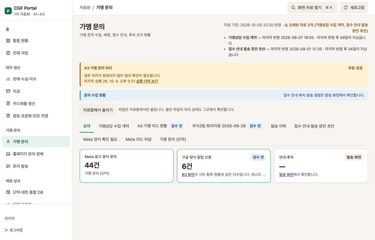Open the 가맹 문의 (단막) tab
Image resolution: width=375 pixels, height=240 pixels.
(x=173, y=139)
